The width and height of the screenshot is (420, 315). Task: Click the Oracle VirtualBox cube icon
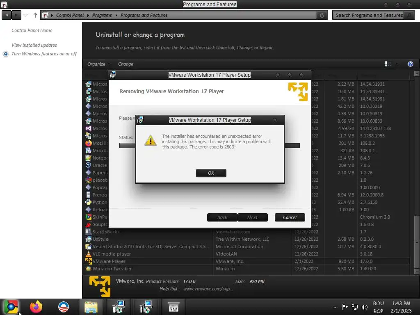(x=89, y=165)
